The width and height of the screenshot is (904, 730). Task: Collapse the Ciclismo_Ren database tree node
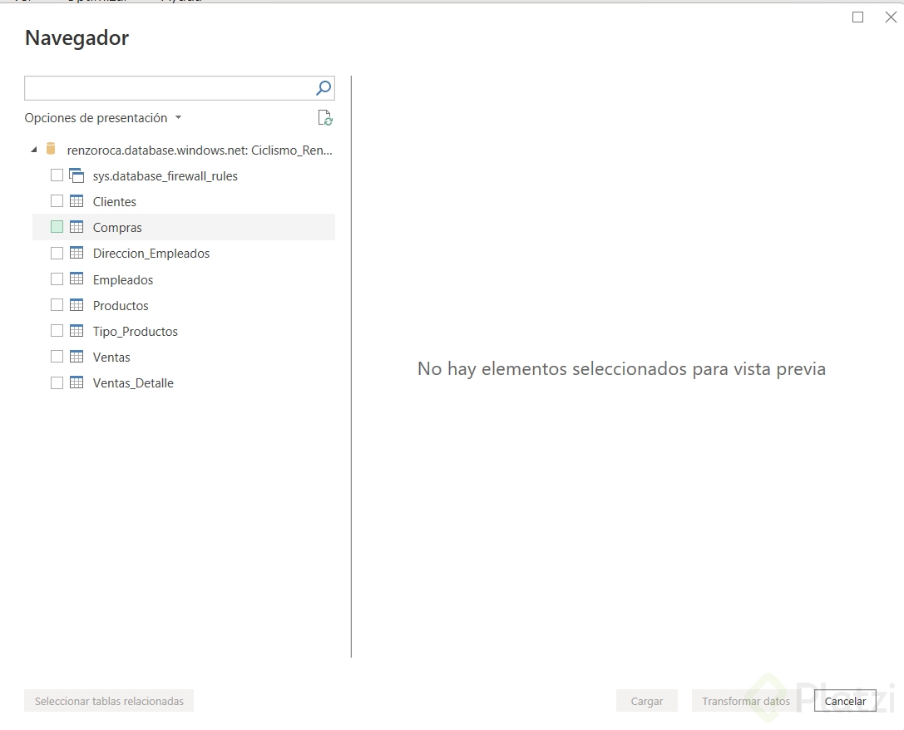tap(34, 149)
